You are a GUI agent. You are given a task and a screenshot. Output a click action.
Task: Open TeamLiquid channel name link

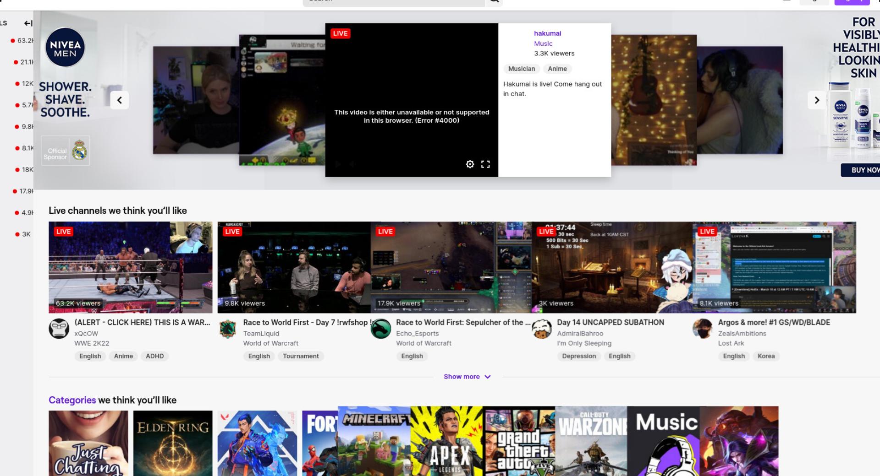(261, 333)
